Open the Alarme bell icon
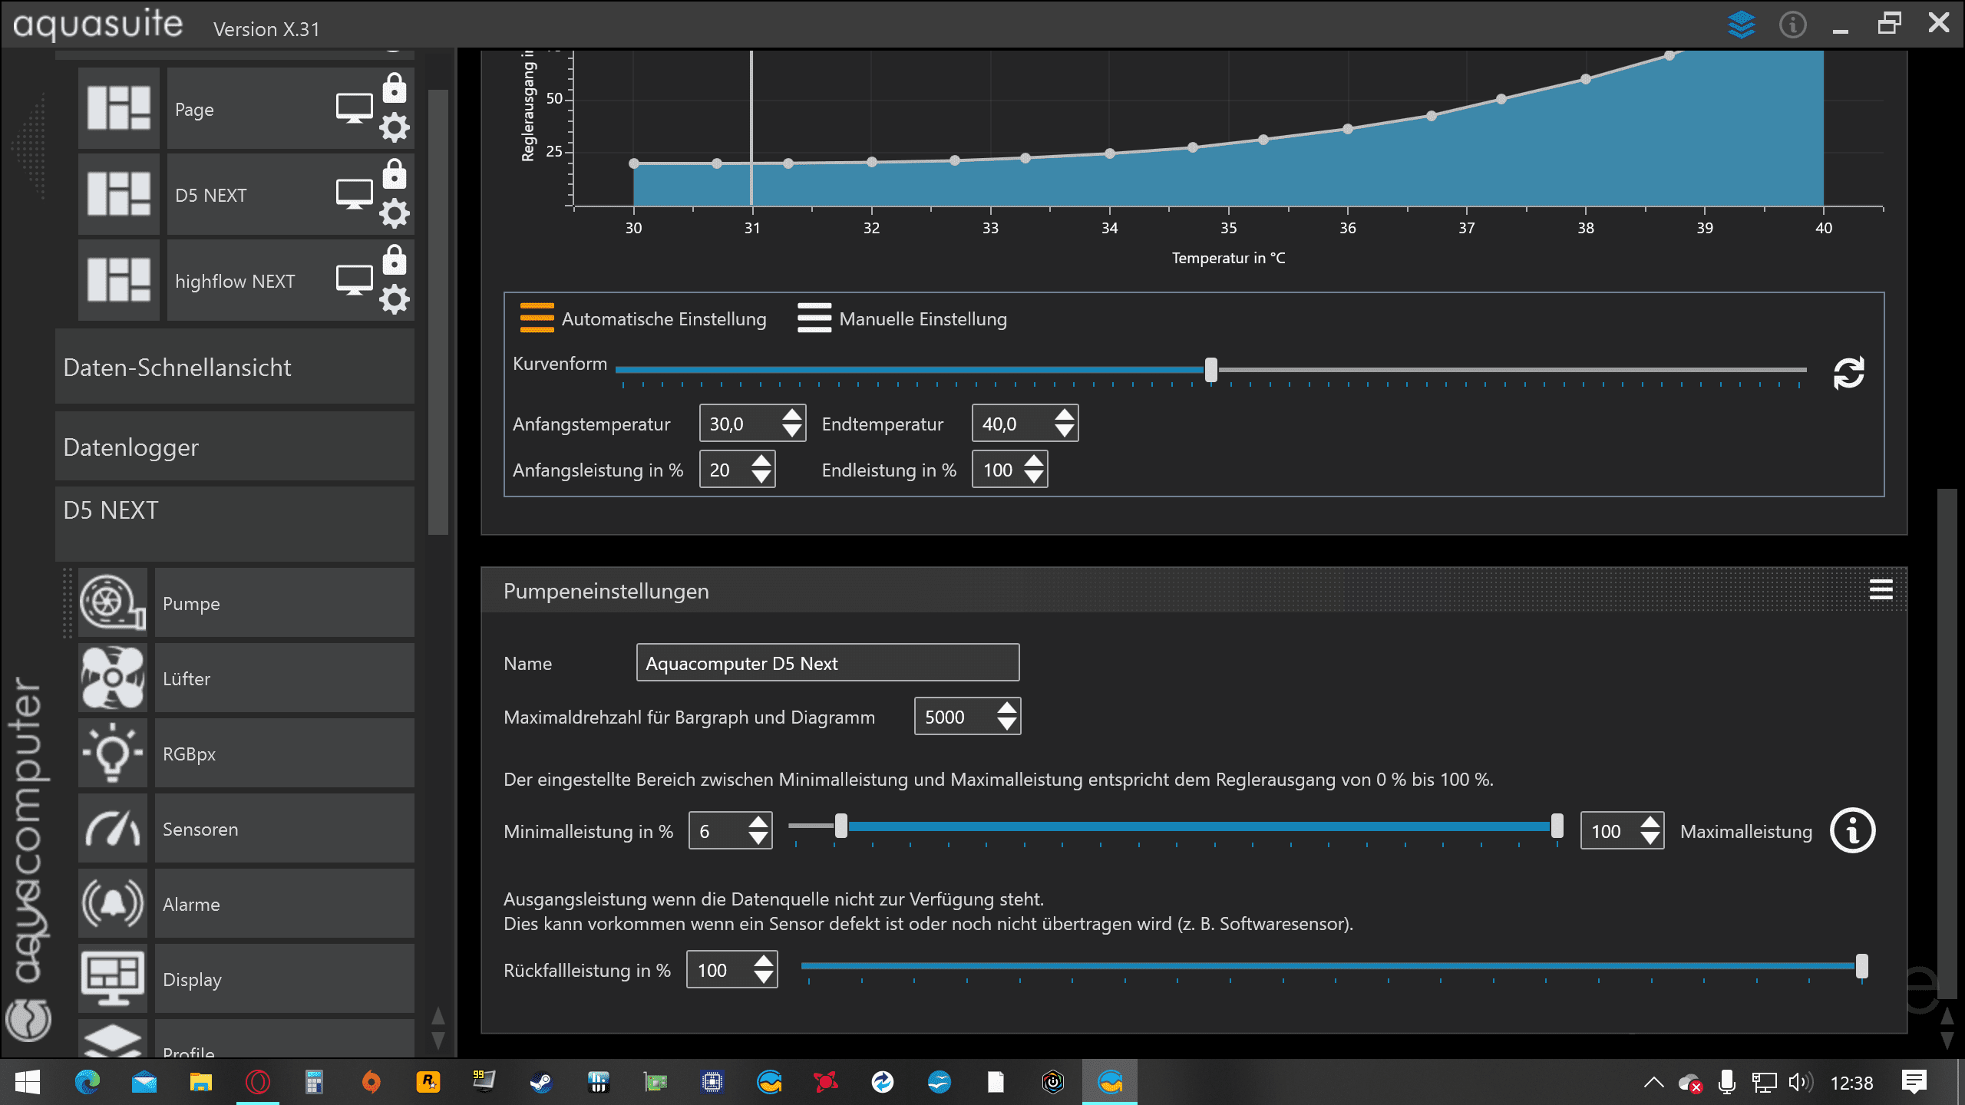The height and width of the screenshot is (1105, 1965). point(113,904)
